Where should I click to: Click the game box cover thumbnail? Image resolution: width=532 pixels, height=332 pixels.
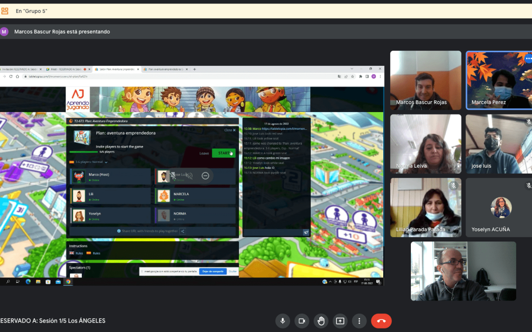82,138
